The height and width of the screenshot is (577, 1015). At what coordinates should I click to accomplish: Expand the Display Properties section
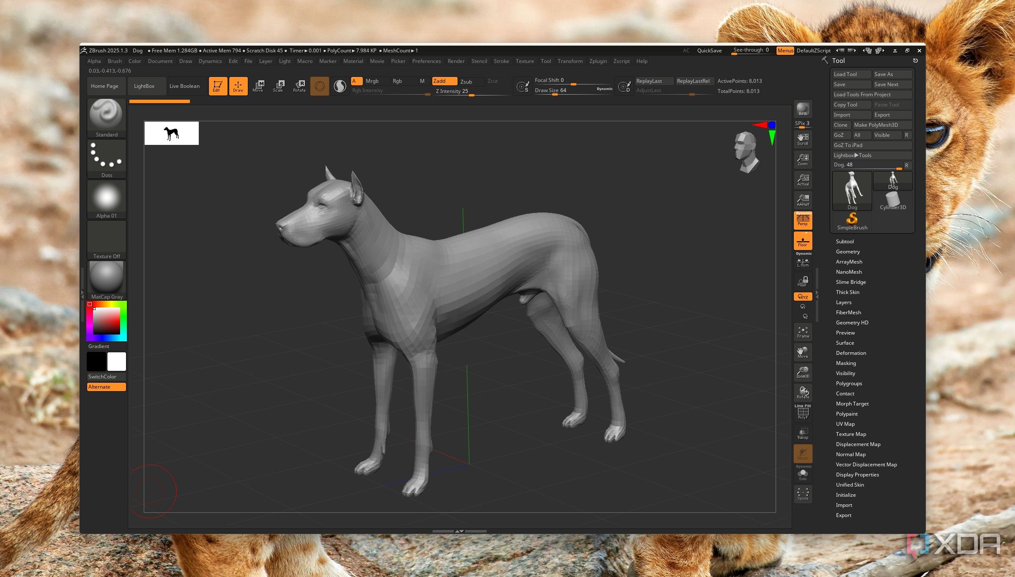coord(857,475)
